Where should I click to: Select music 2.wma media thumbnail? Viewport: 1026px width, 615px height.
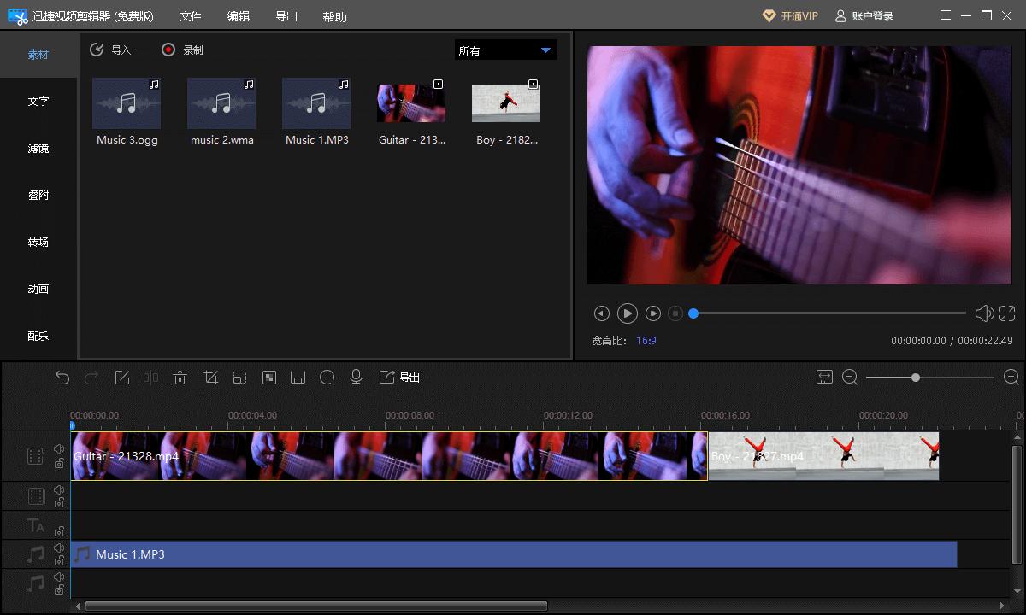[x=221, y=103]
